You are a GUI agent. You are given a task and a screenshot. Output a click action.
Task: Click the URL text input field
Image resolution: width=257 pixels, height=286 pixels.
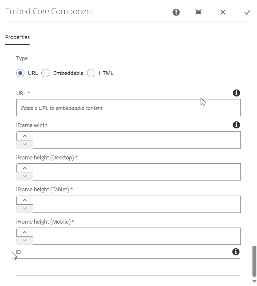128,108
